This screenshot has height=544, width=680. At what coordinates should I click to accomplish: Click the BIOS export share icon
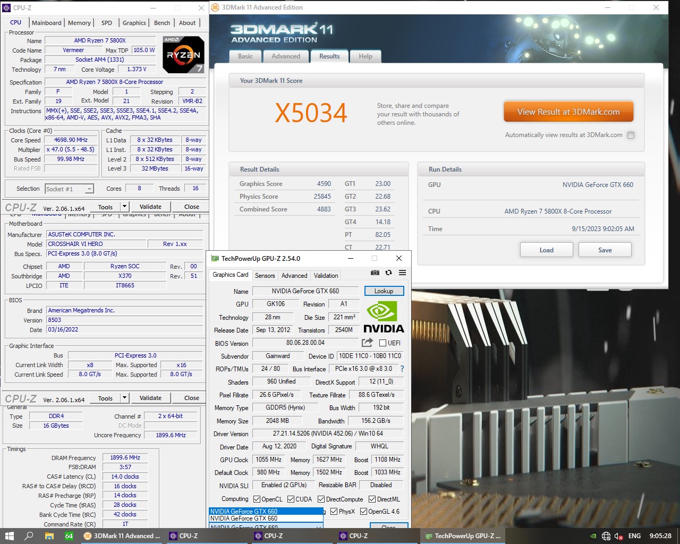(367, 343)
